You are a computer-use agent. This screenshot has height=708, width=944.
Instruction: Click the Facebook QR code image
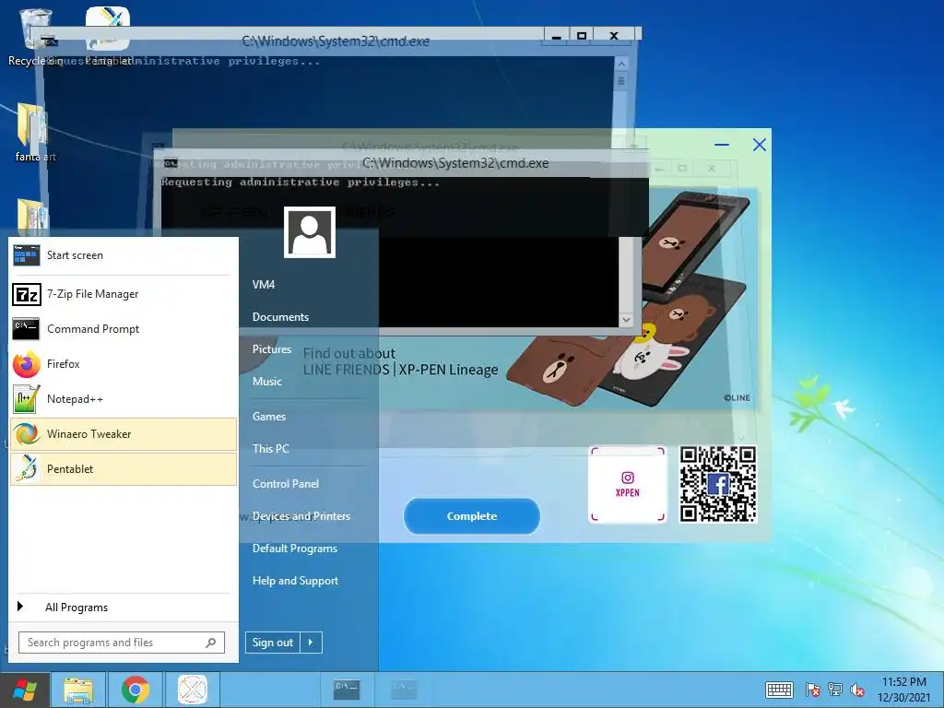(x=717, y=484)
